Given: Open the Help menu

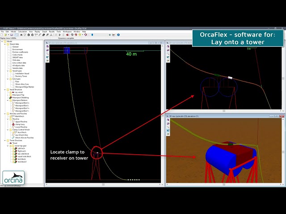Looking at the screenshot, I should (84, 32).
